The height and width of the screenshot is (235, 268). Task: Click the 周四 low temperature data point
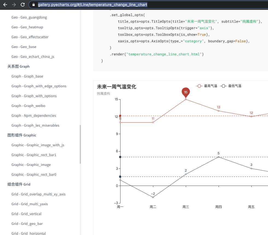(x=219, y=157)
